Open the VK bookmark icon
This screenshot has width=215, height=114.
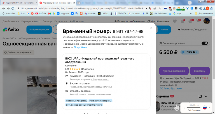72,13
